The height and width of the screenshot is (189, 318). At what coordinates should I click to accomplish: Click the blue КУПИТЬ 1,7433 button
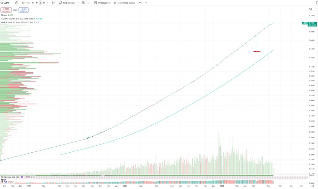pos(24,10)
